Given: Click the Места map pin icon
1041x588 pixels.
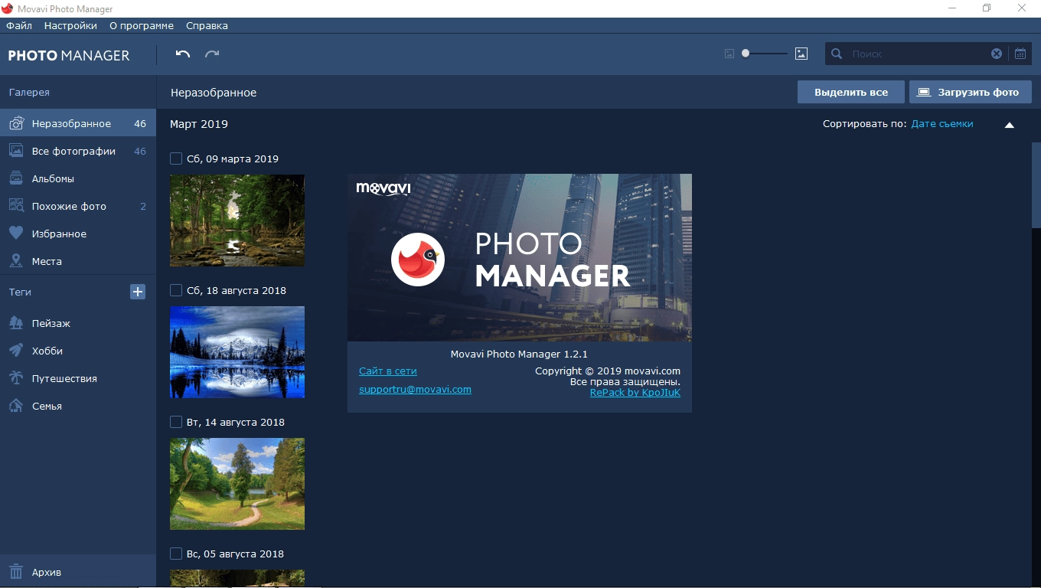Looking at the screenshot, I should (16, 261).
